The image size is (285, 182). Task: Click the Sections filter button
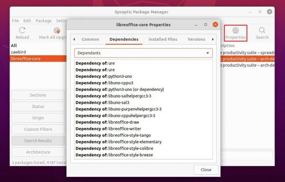[x=38, y=95]
